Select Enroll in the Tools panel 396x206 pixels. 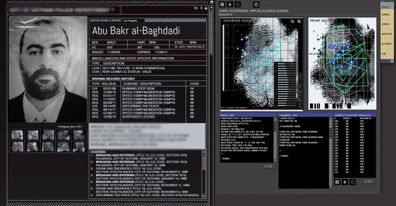pyautogui.click(x=386, y=15)
